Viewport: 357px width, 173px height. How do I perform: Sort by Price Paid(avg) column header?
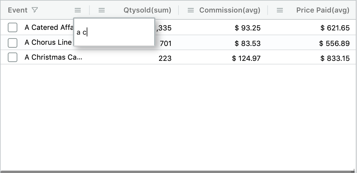tap(323, 10)
